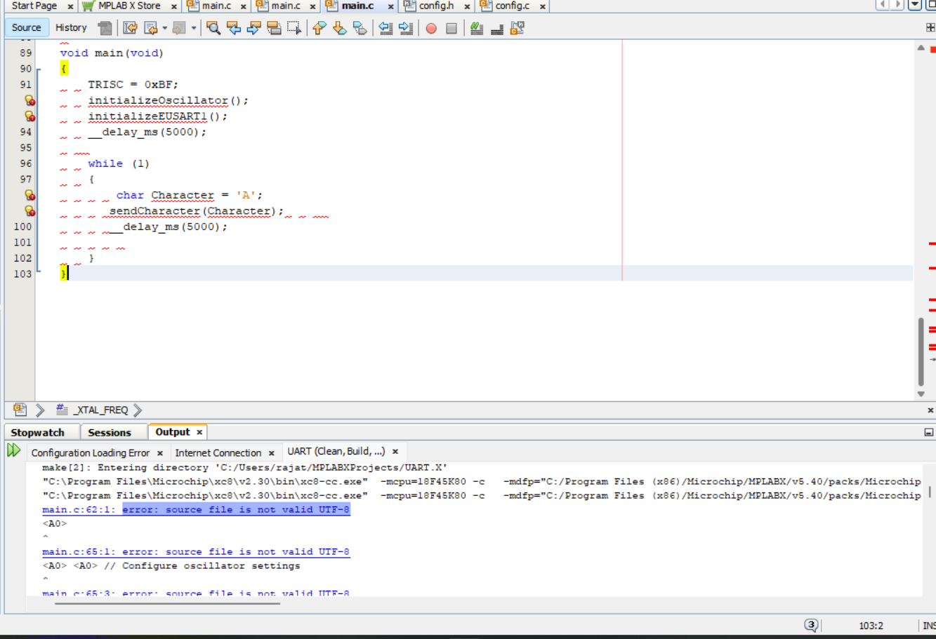Click error lightbulb beside initializeOscillator line
This screenshot has height=639, width=936.
pyautogui.click(x=29, y=100)
